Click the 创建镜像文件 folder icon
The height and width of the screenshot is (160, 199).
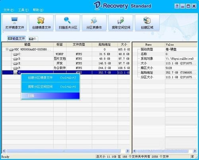[x=41, y=20]
